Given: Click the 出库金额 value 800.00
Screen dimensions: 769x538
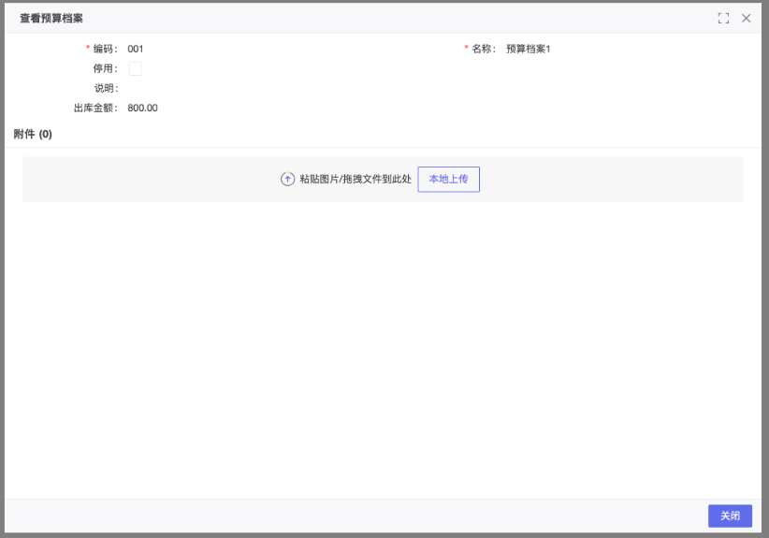Looking at the screenshot, I should coord(142,108).
